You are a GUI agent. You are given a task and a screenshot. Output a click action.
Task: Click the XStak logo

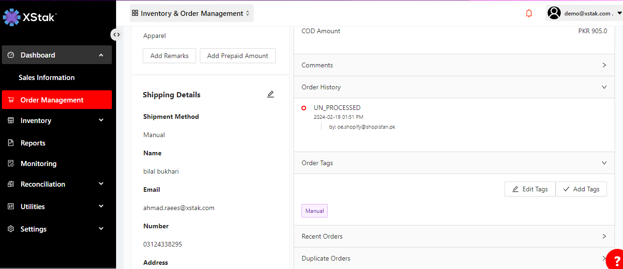30,17
